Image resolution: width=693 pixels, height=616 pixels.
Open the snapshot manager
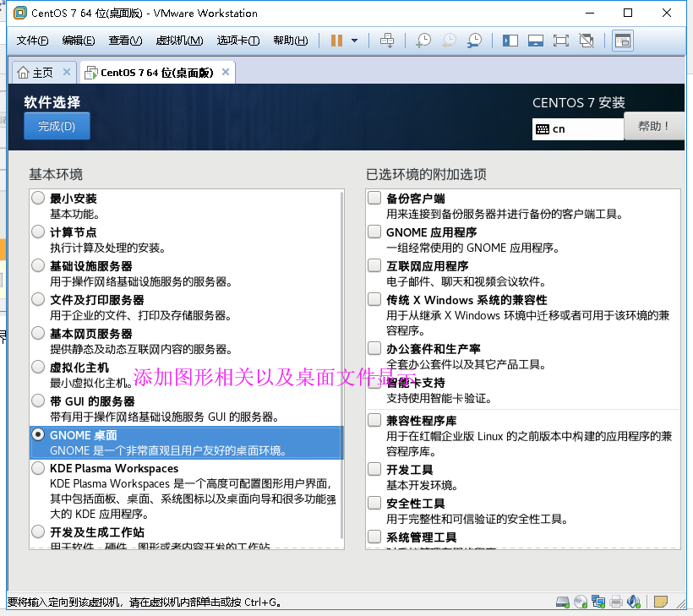pyautogui.click(x=474, y=41)
